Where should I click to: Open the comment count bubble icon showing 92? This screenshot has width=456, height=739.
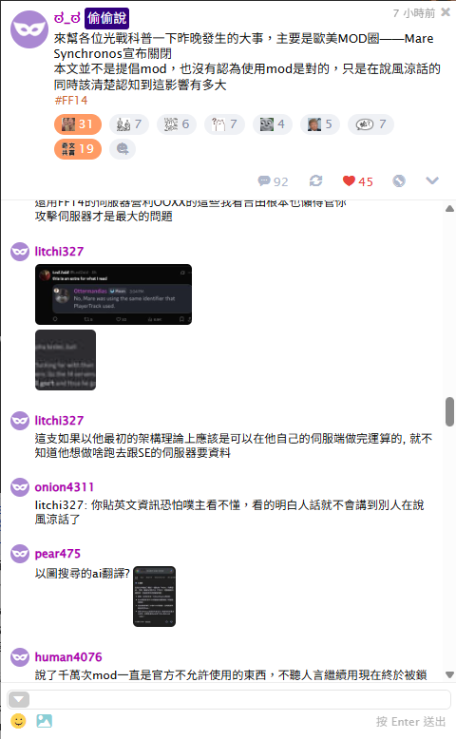tap(264, 181)
